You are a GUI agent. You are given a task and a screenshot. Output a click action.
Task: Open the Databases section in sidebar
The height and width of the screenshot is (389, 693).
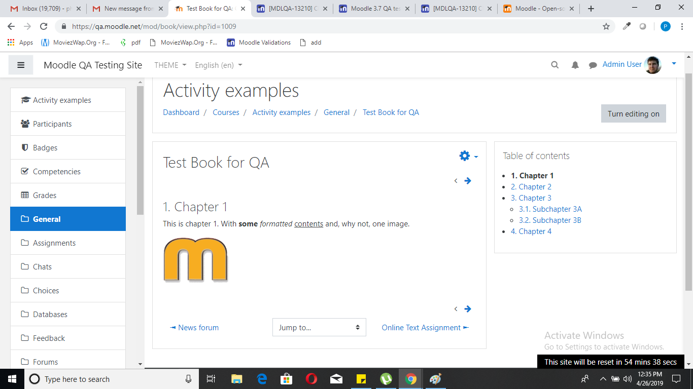tap(68, 314)
